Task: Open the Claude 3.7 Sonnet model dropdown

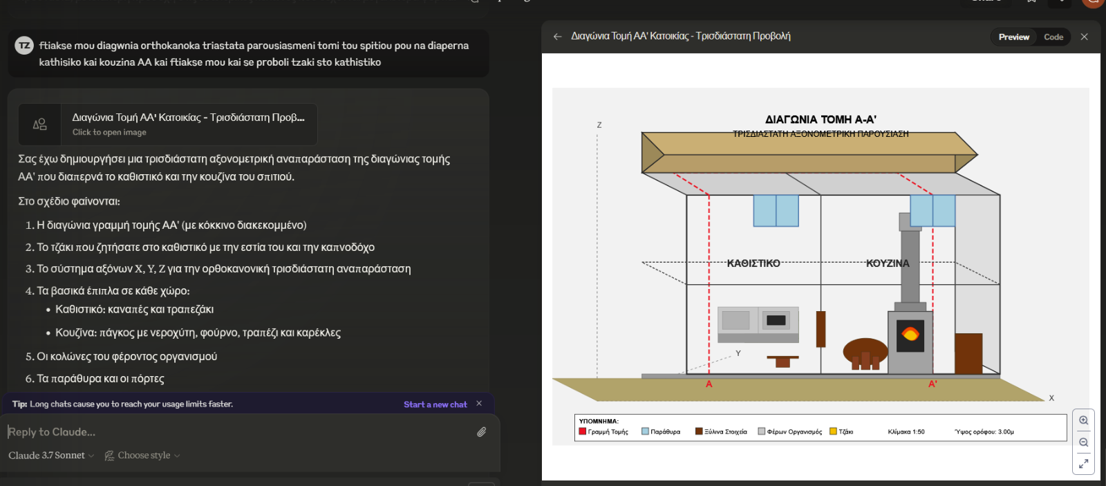Action: click(51, 456)
